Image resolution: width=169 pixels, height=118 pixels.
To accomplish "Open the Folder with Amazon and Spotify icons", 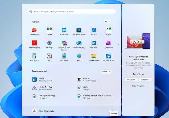I will pyautogui.click(x=109, y=31).
